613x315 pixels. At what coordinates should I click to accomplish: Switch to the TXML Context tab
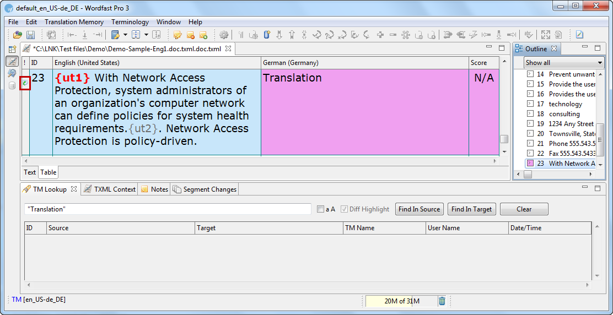click(x=110, y=189)
